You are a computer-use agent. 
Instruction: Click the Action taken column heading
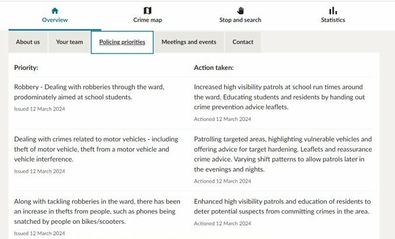(x=214, y=68)
